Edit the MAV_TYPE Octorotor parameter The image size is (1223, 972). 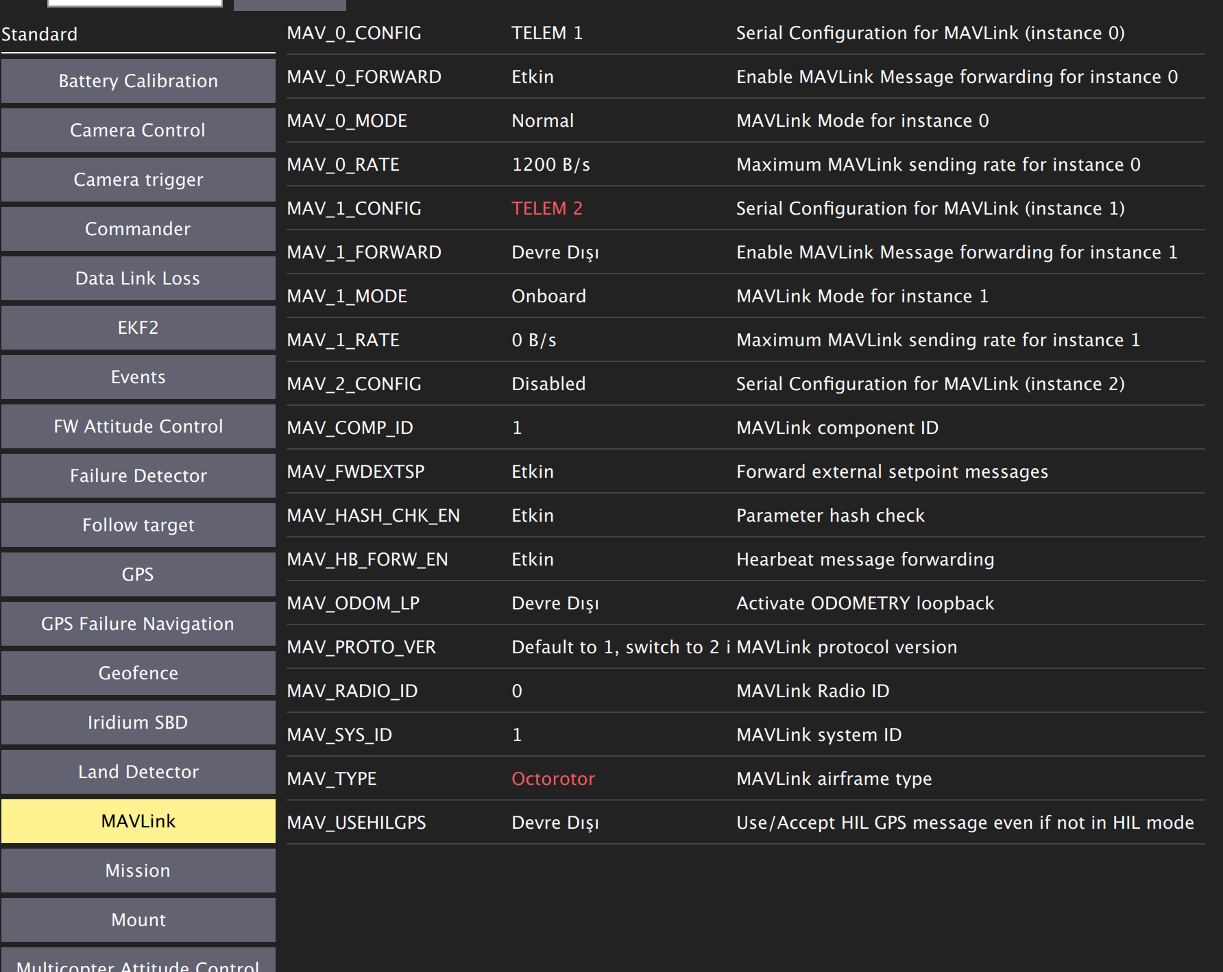pyautogui.click(x=553, y=778)
